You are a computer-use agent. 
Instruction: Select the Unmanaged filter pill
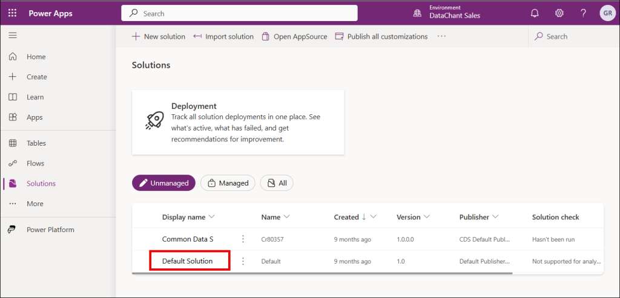pos(163,183)
